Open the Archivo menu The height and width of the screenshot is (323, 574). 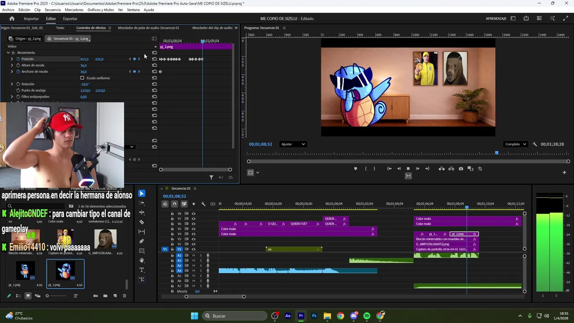(x=8, y=10)
